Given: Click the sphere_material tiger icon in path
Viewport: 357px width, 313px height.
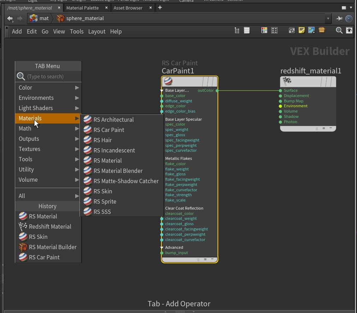Looking at the screenshot, I should pyautogui.click(x=60, y=18).
